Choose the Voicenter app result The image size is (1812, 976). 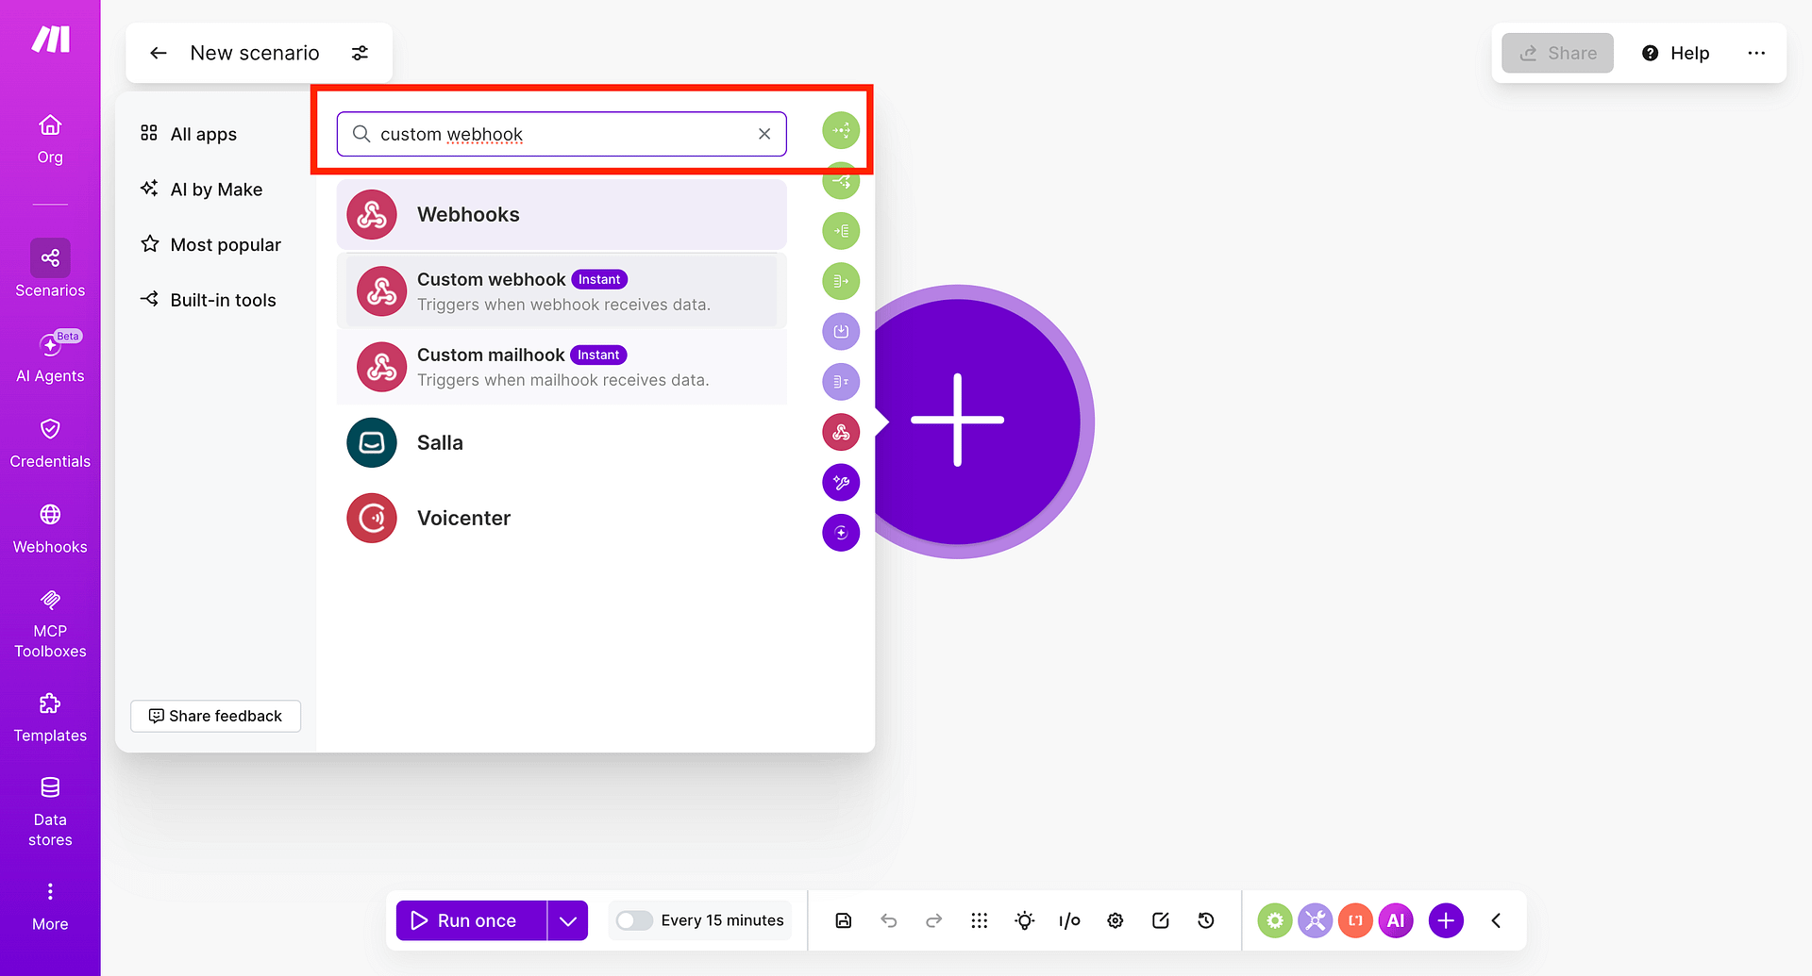tap(562, 518)
